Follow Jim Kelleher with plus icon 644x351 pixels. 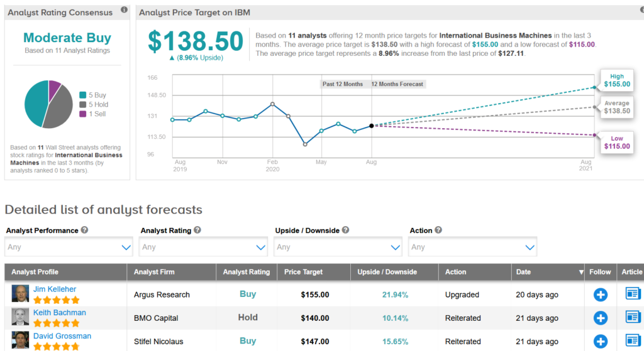[601, 294]
